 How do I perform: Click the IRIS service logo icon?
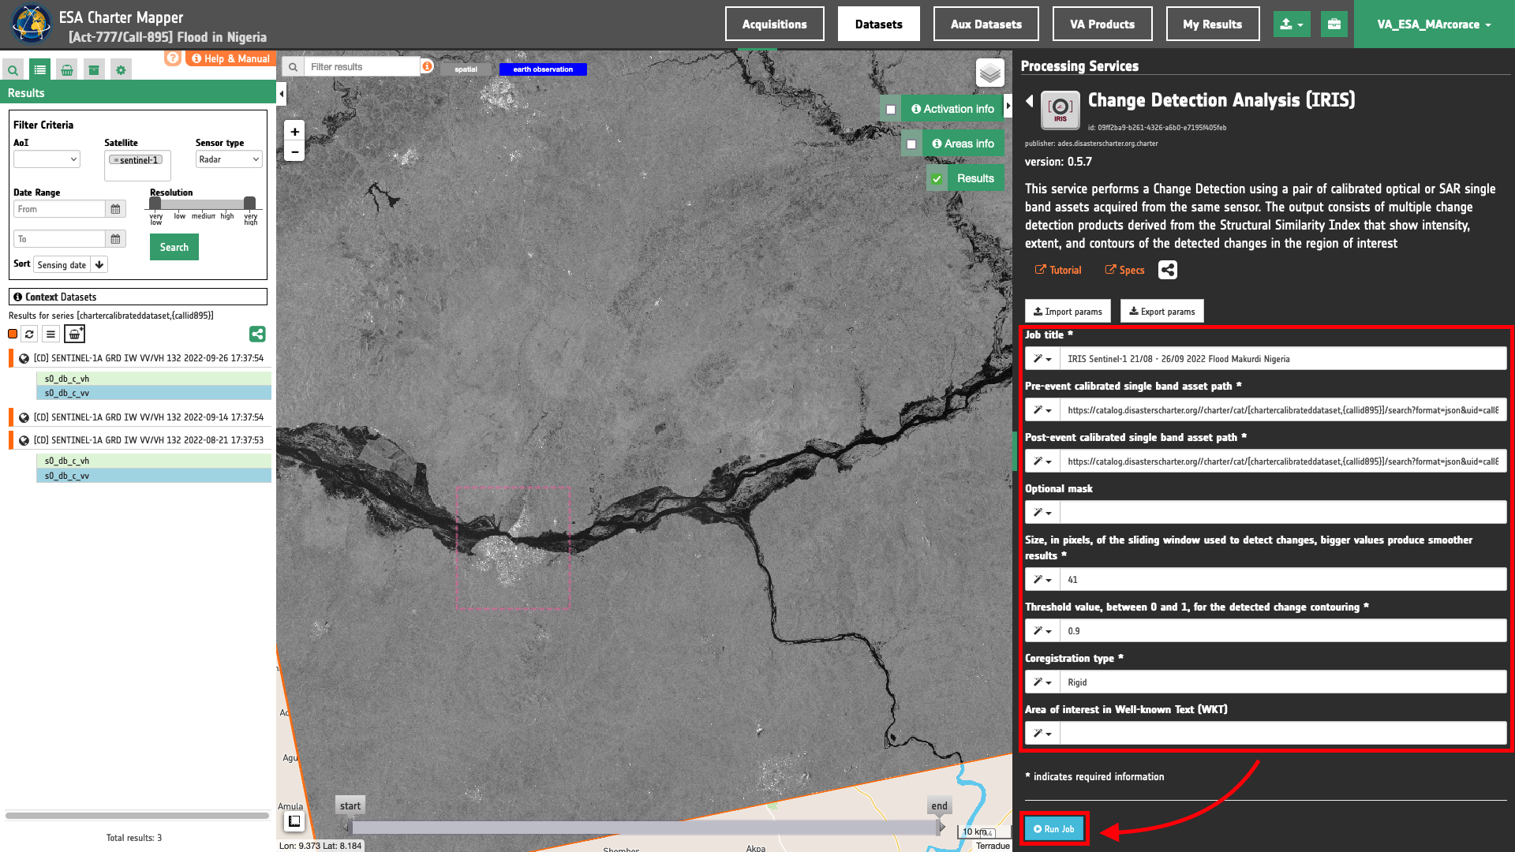[x=1060, y=110]
